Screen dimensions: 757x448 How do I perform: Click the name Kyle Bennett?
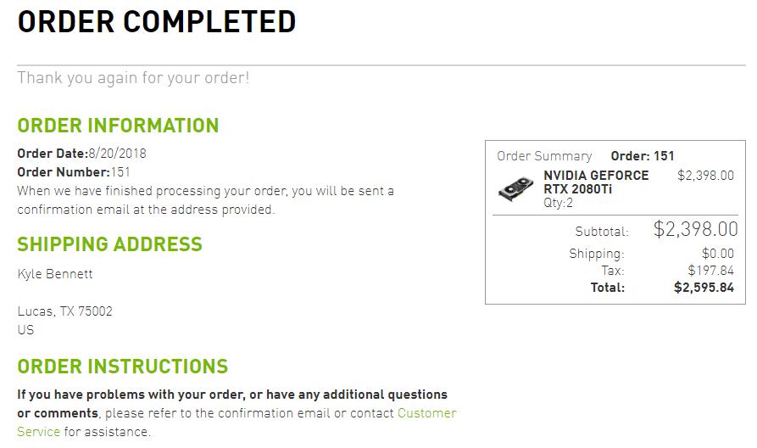click(55, 274)
